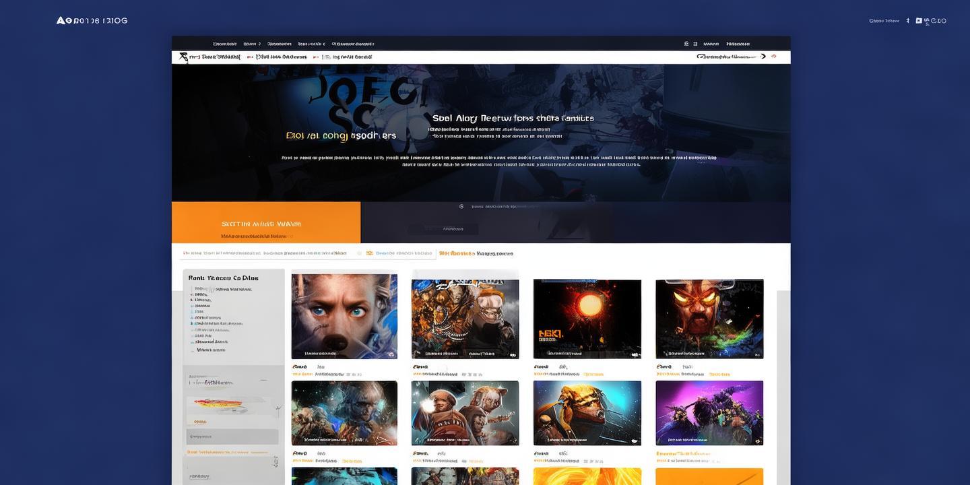The width and height of the screenshot is (970, 485).
Task: Open the old wizard with sparks thumbnail
Action: [344, 413]
